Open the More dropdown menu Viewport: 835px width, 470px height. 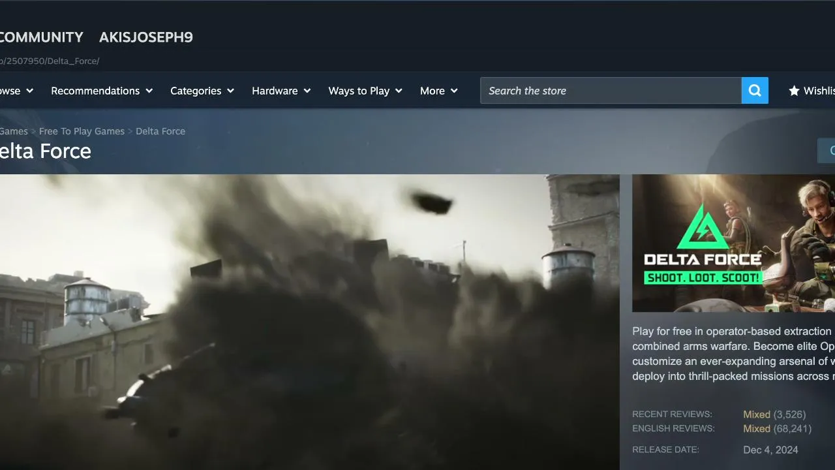(x=439, y=91)
